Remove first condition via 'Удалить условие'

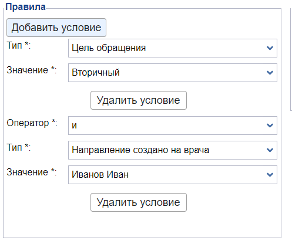pyautogui.click(x=139, y=100)
